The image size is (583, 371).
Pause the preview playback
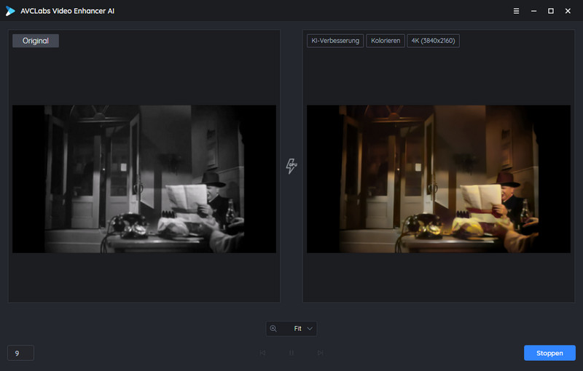pos(291,353)
